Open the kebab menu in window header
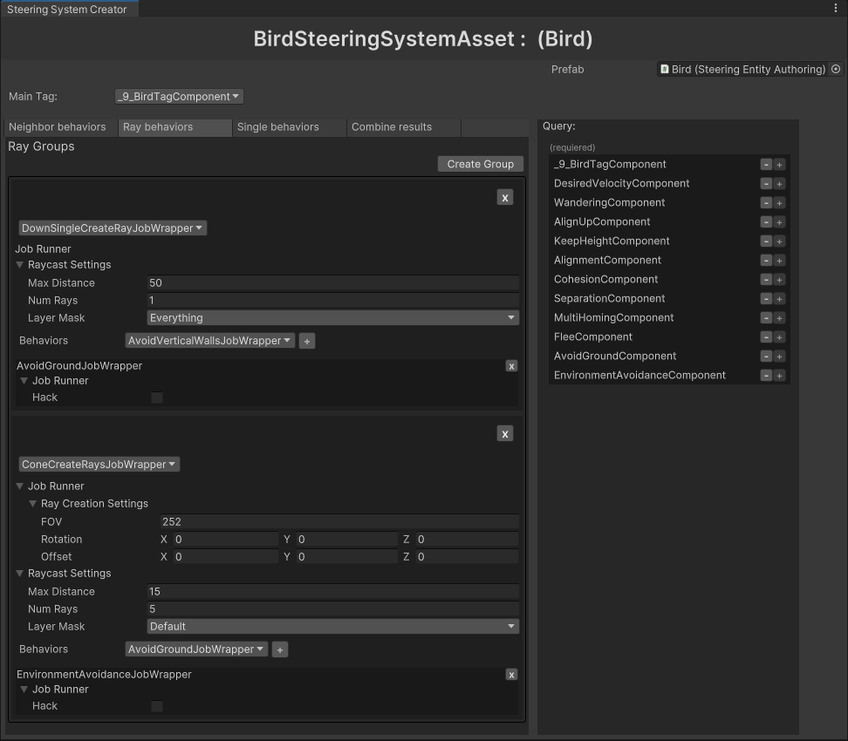The width and height of the screenshot is (848, 741). point(836,9)
